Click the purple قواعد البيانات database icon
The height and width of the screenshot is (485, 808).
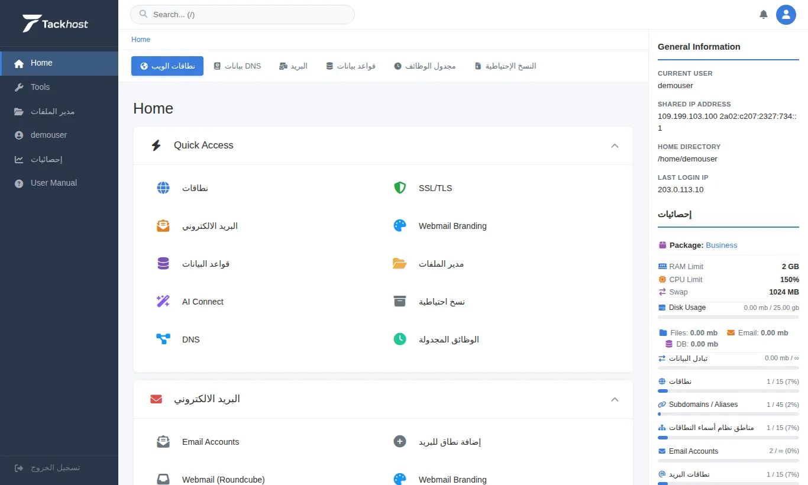163,264
